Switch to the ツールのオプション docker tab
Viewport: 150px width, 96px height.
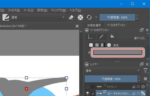coord(116,25)
